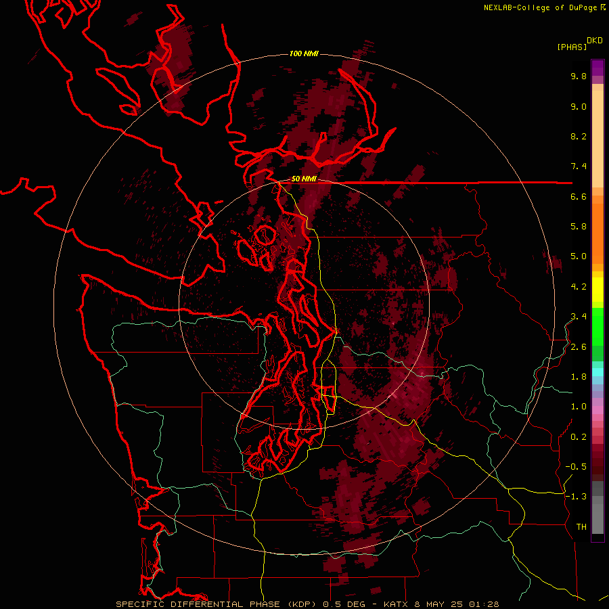Click the 8 MAY 25 date text
This screenshot has width=609, height=609.
click(438, 604)
